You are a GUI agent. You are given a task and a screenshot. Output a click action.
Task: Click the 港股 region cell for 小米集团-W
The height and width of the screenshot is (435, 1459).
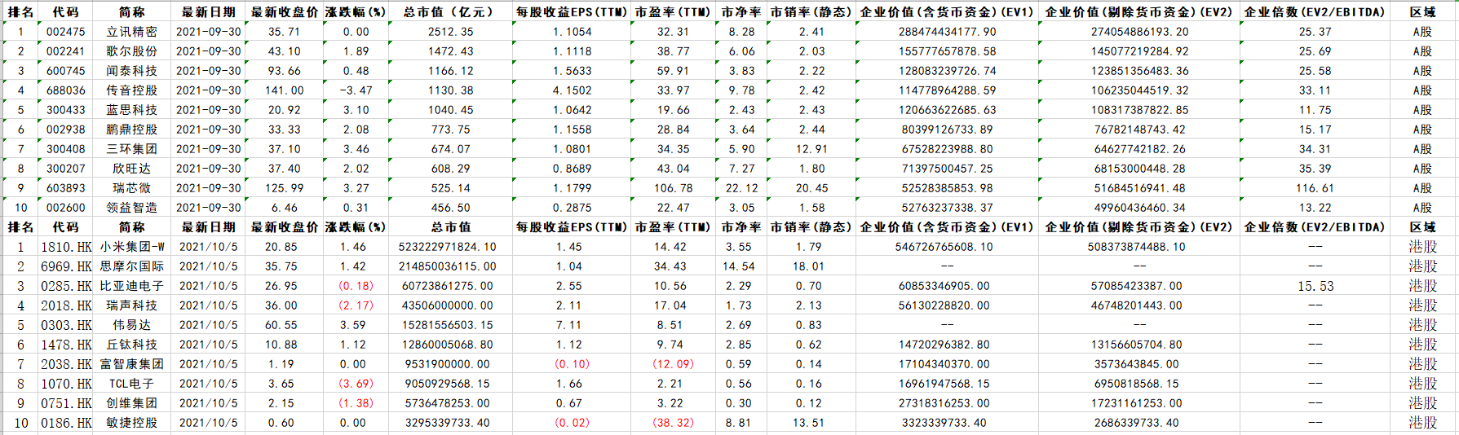[x=1422, y=247]
